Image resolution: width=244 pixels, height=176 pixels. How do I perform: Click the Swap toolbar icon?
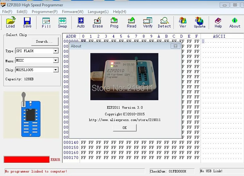point(62,23)
